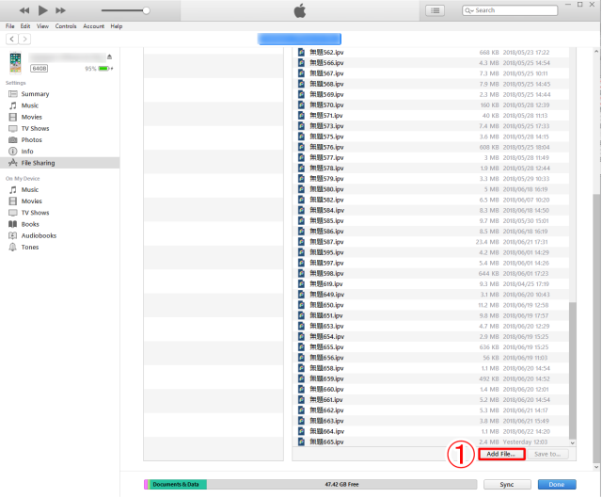Open Summary in the Settings sidebar

click(36, 94)
